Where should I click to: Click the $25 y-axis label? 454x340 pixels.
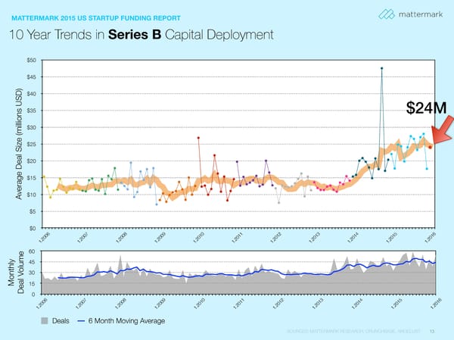pos(31,144)
